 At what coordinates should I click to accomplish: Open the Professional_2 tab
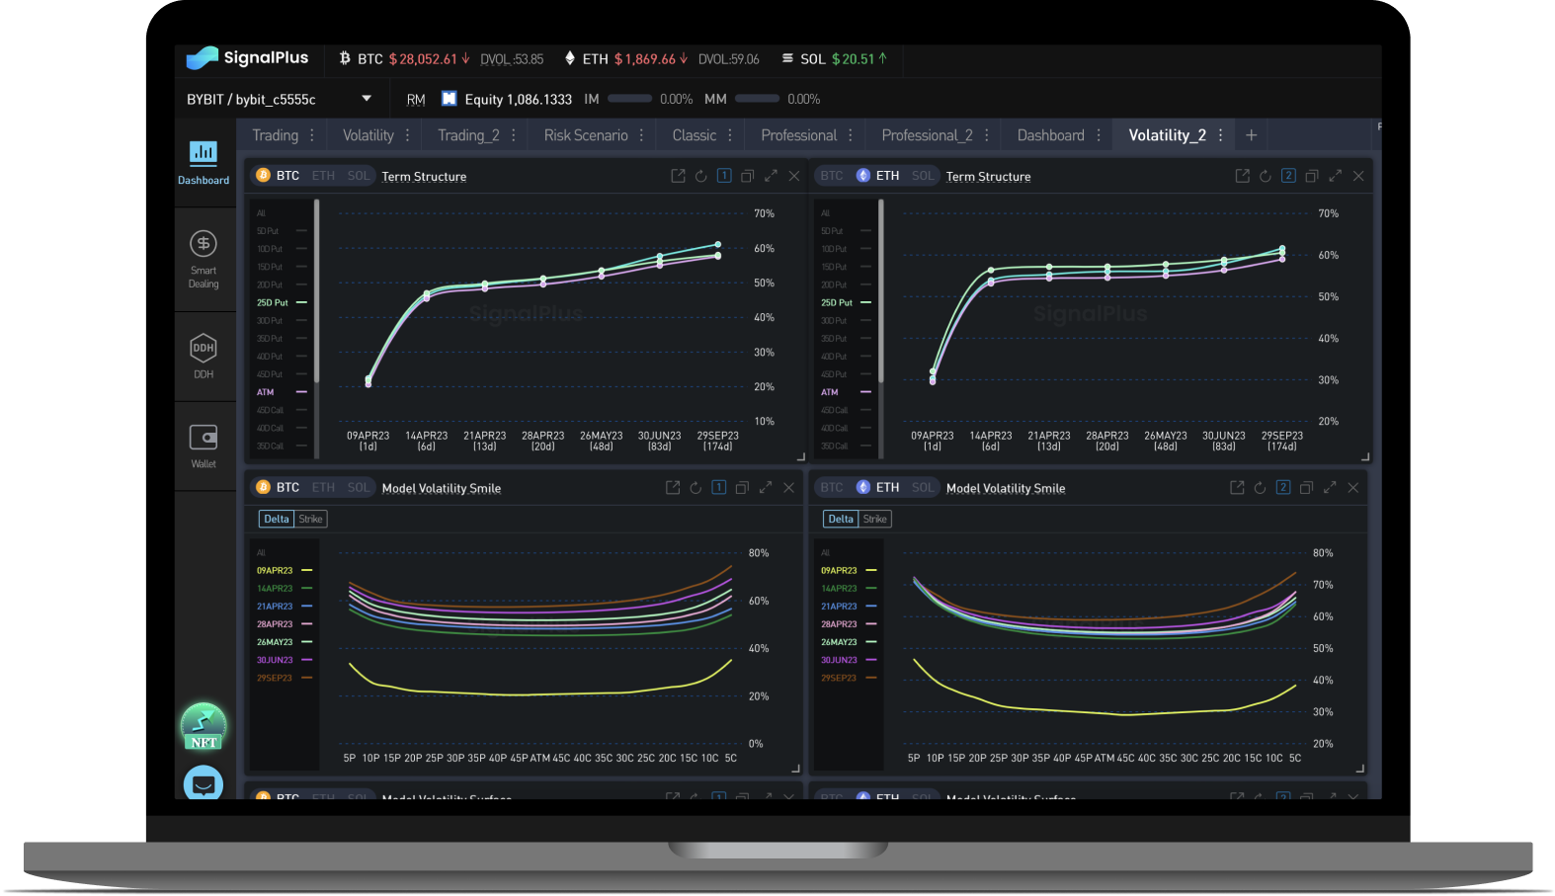(926, 135)
